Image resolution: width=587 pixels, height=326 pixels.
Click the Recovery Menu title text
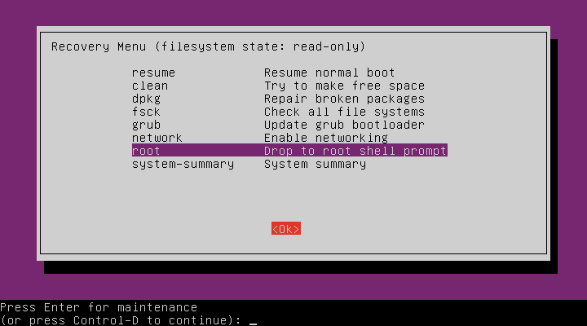(x=208, y=46)
